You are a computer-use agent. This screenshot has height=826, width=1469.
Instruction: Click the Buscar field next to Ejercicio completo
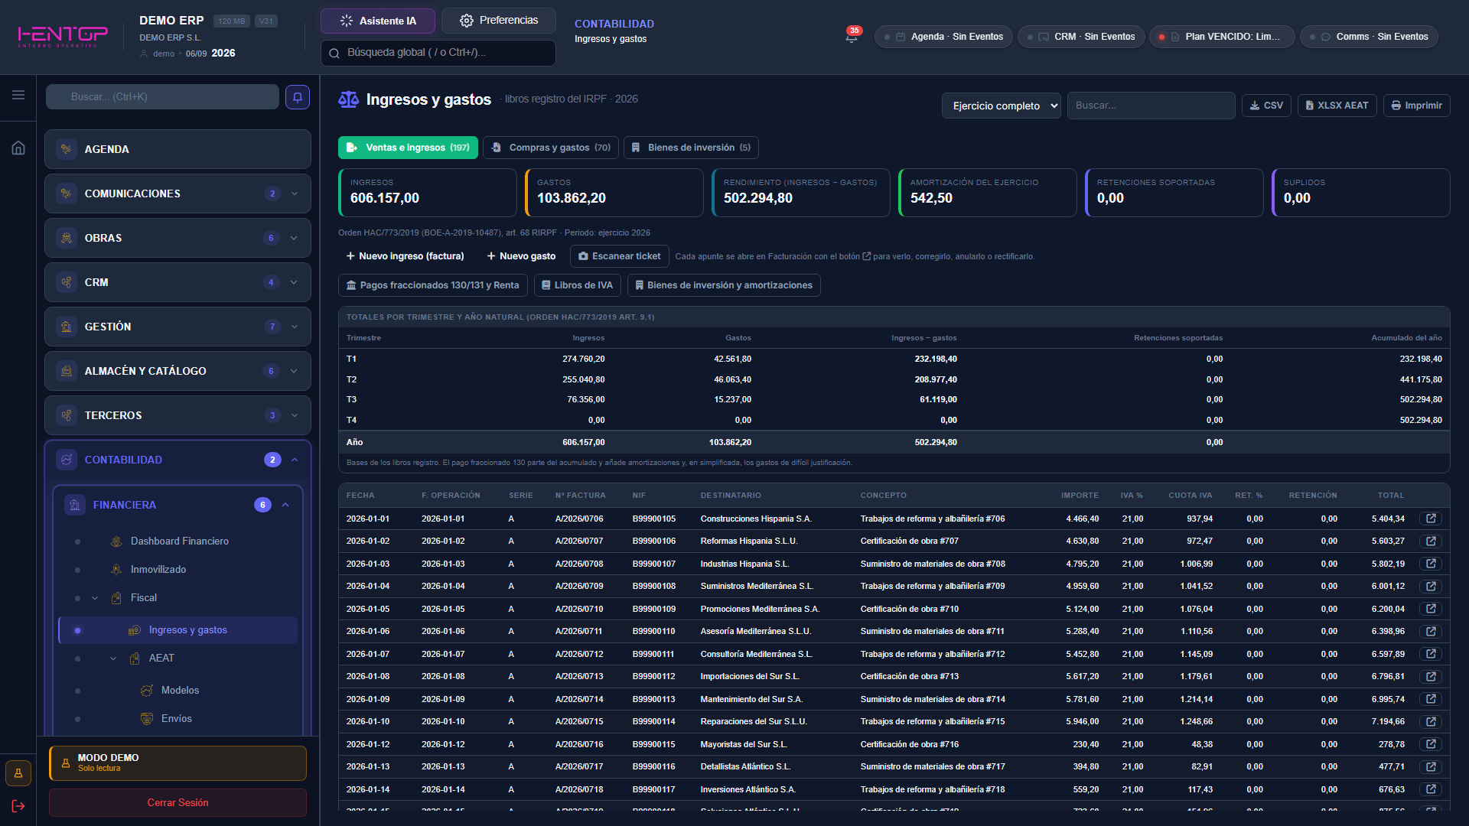[1151, 106]
